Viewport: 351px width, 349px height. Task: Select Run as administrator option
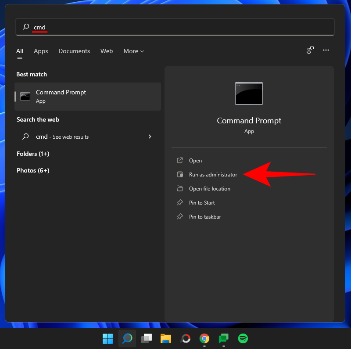213,175
